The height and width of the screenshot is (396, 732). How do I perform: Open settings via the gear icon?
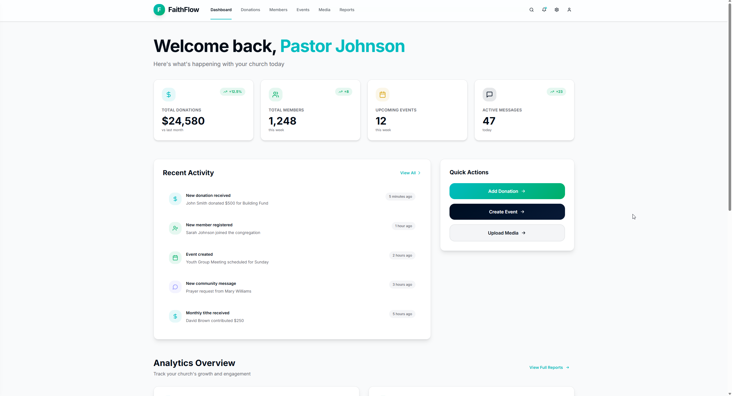(556, 9)
